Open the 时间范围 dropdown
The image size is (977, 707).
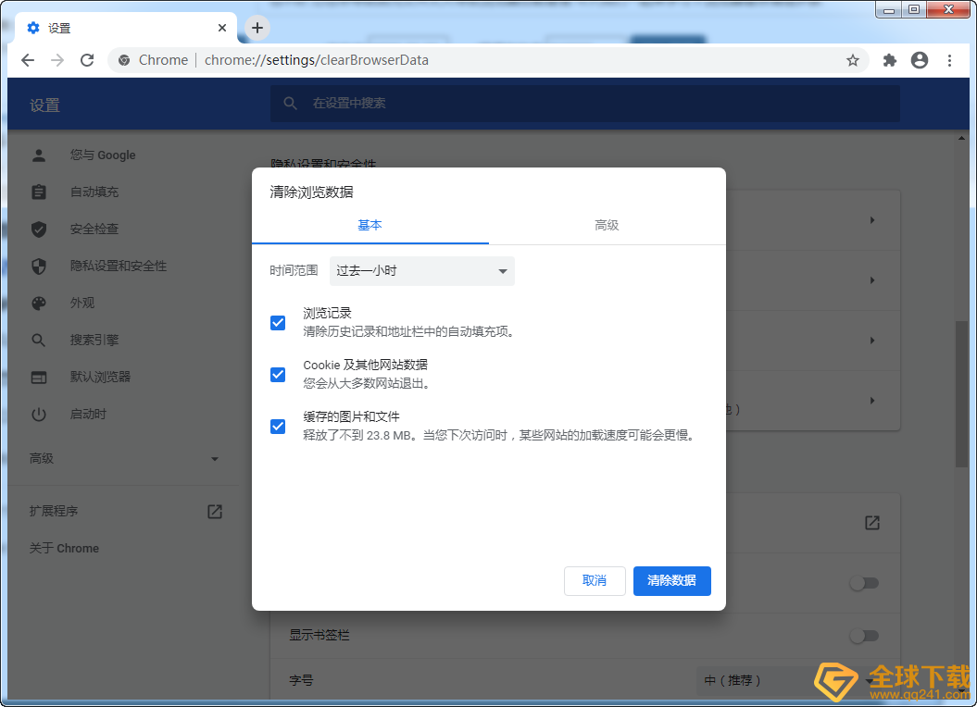tap(421, 270)
